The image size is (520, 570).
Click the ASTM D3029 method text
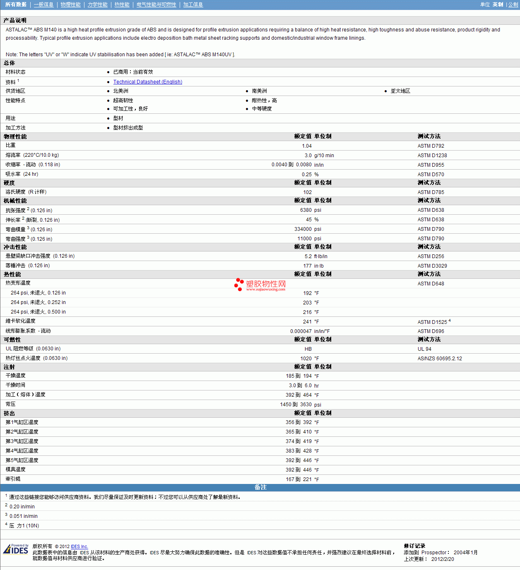(x=432, y=266)
